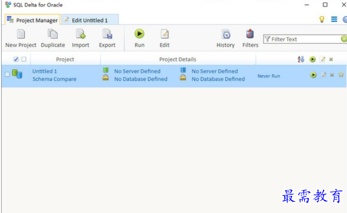This screenshot has width=347, height=213.
Task: Maximize the SQL Delta window
Action: [x=325, y=5]
